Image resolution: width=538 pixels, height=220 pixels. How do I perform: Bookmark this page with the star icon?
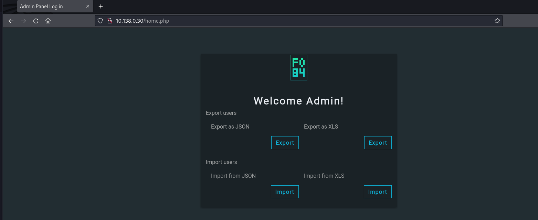(497, 21)
